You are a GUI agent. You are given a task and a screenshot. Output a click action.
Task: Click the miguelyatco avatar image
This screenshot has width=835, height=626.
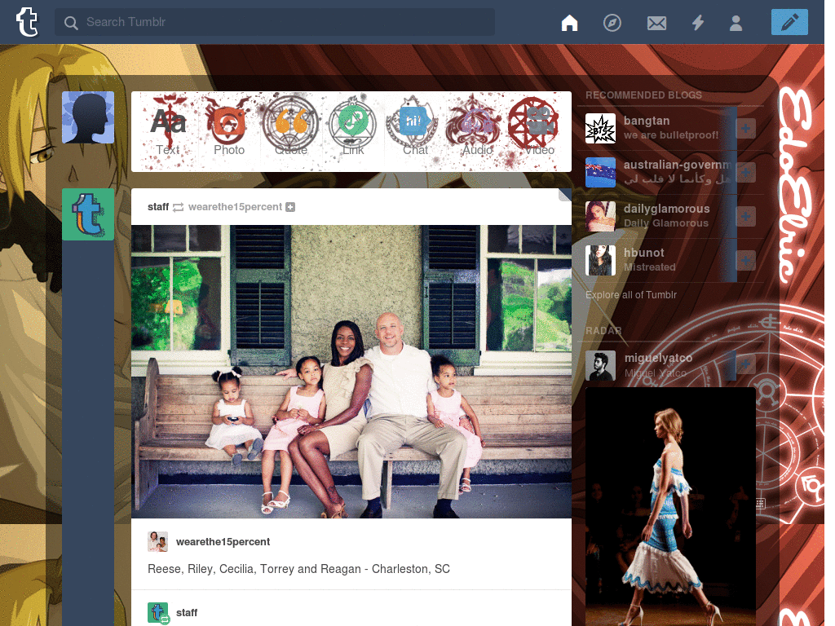[x=600, y=365]
